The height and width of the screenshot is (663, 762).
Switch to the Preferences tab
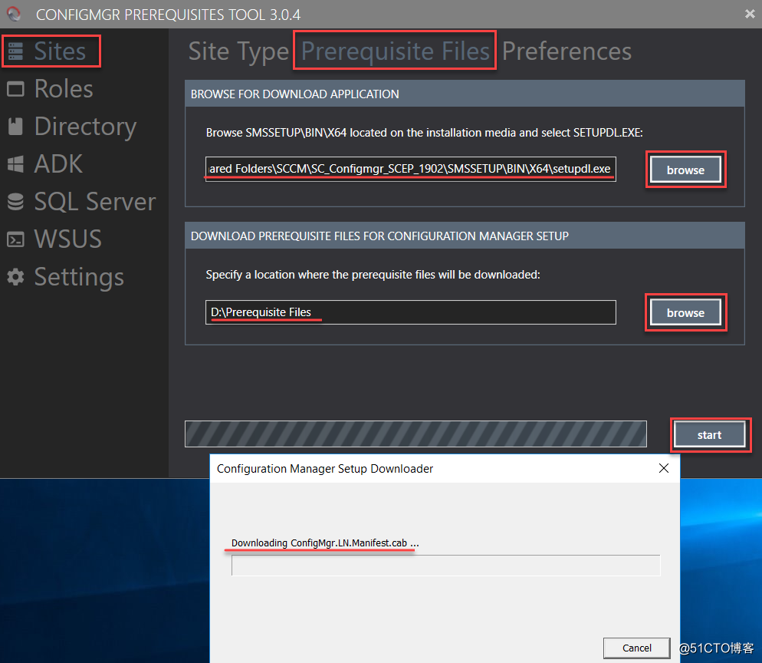[x=567, y=51]
